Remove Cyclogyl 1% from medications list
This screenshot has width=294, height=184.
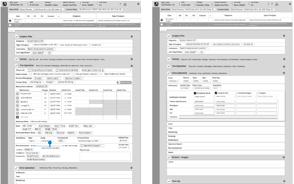click(18, 106)
